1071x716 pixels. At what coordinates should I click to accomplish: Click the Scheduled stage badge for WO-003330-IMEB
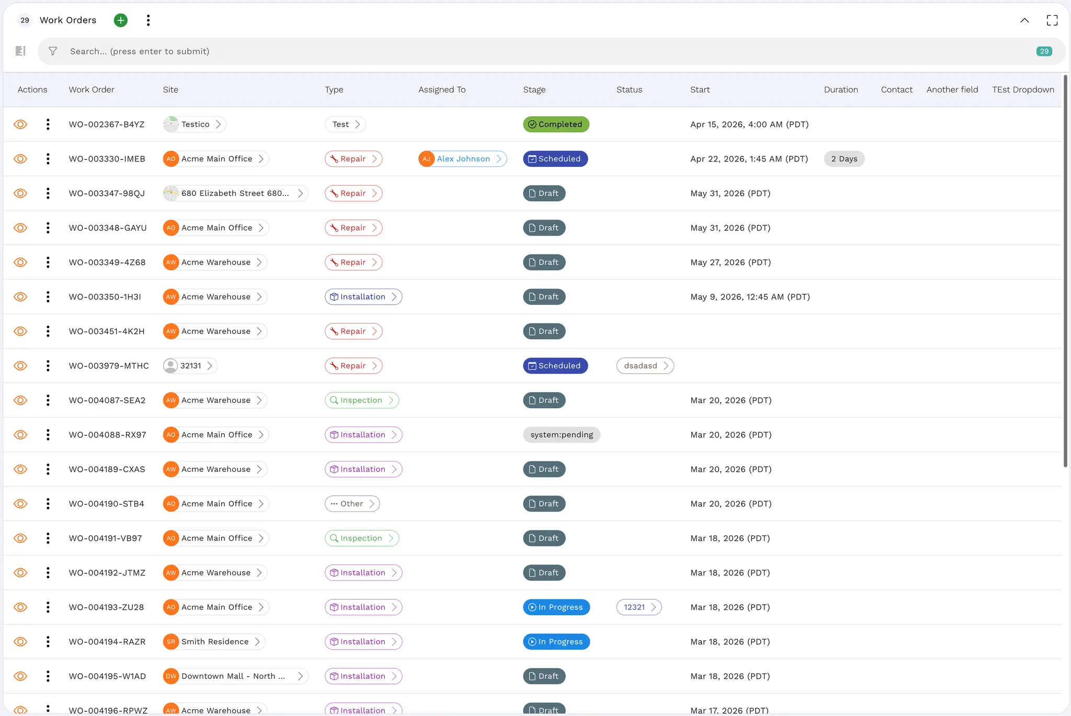[x=555, y=159]
